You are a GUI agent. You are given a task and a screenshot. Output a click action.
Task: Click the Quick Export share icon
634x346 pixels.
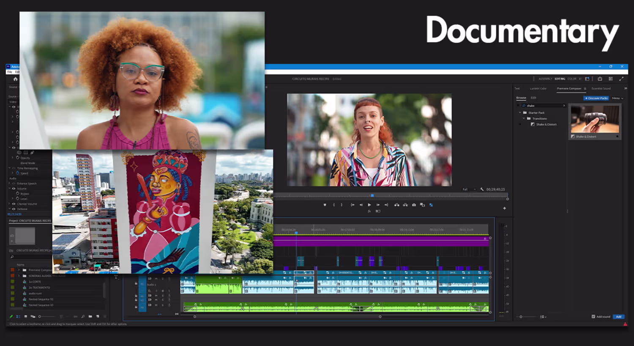click(x=600, y=79)
